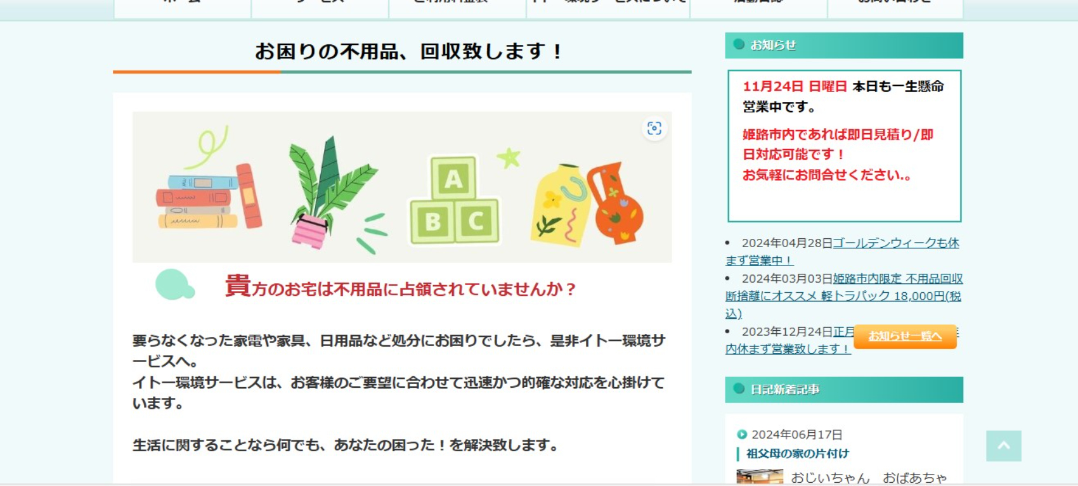
Task: Click the visual search icon on the banner image
Action: point(654,129)
